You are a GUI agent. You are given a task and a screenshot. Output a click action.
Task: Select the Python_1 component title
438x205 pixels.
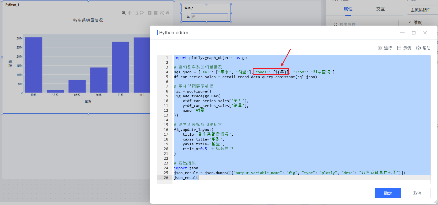12,5
